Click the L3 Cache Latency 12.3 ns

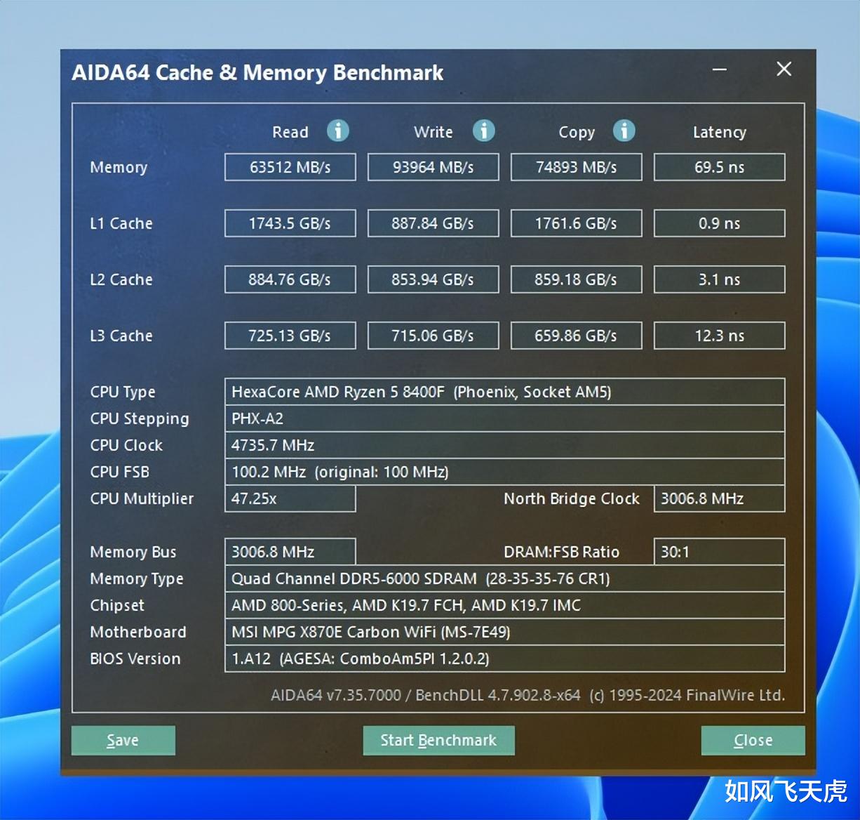(x=720, y=336)
